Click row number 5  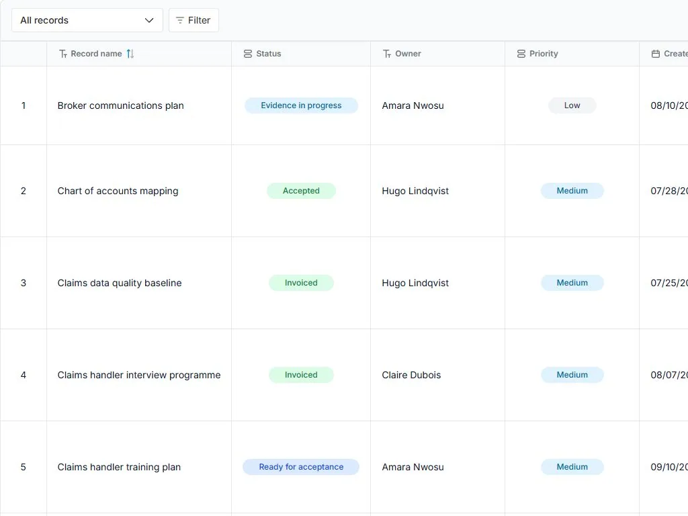[24, 468]
